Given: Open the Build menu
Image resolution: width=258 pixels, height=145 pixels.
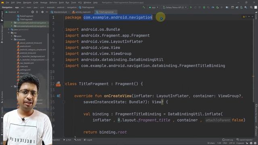Looking at the screenshot, I should point(61,2).
